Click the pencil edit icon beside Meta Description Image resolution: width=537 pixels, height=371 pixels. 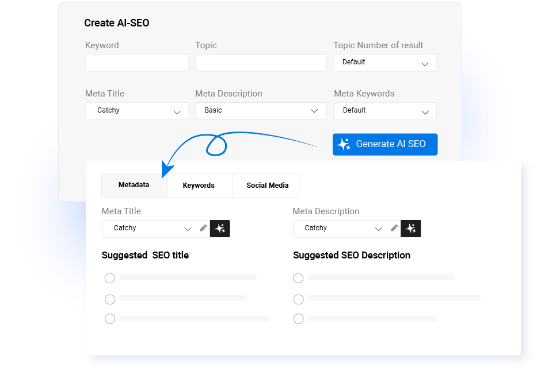click(394, 228)
